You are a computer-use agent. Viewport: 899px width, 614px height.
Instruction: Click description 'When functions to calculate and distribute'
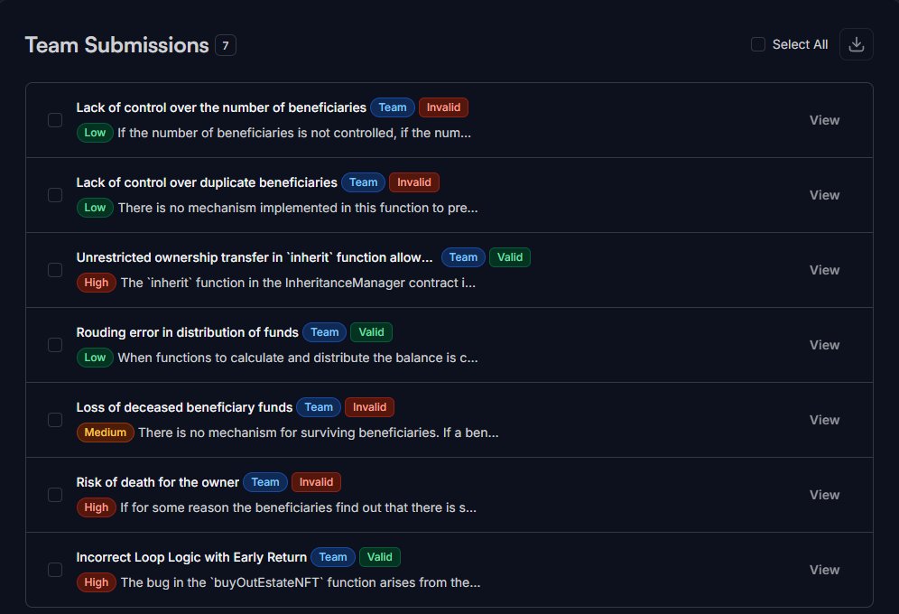point(298,358)
